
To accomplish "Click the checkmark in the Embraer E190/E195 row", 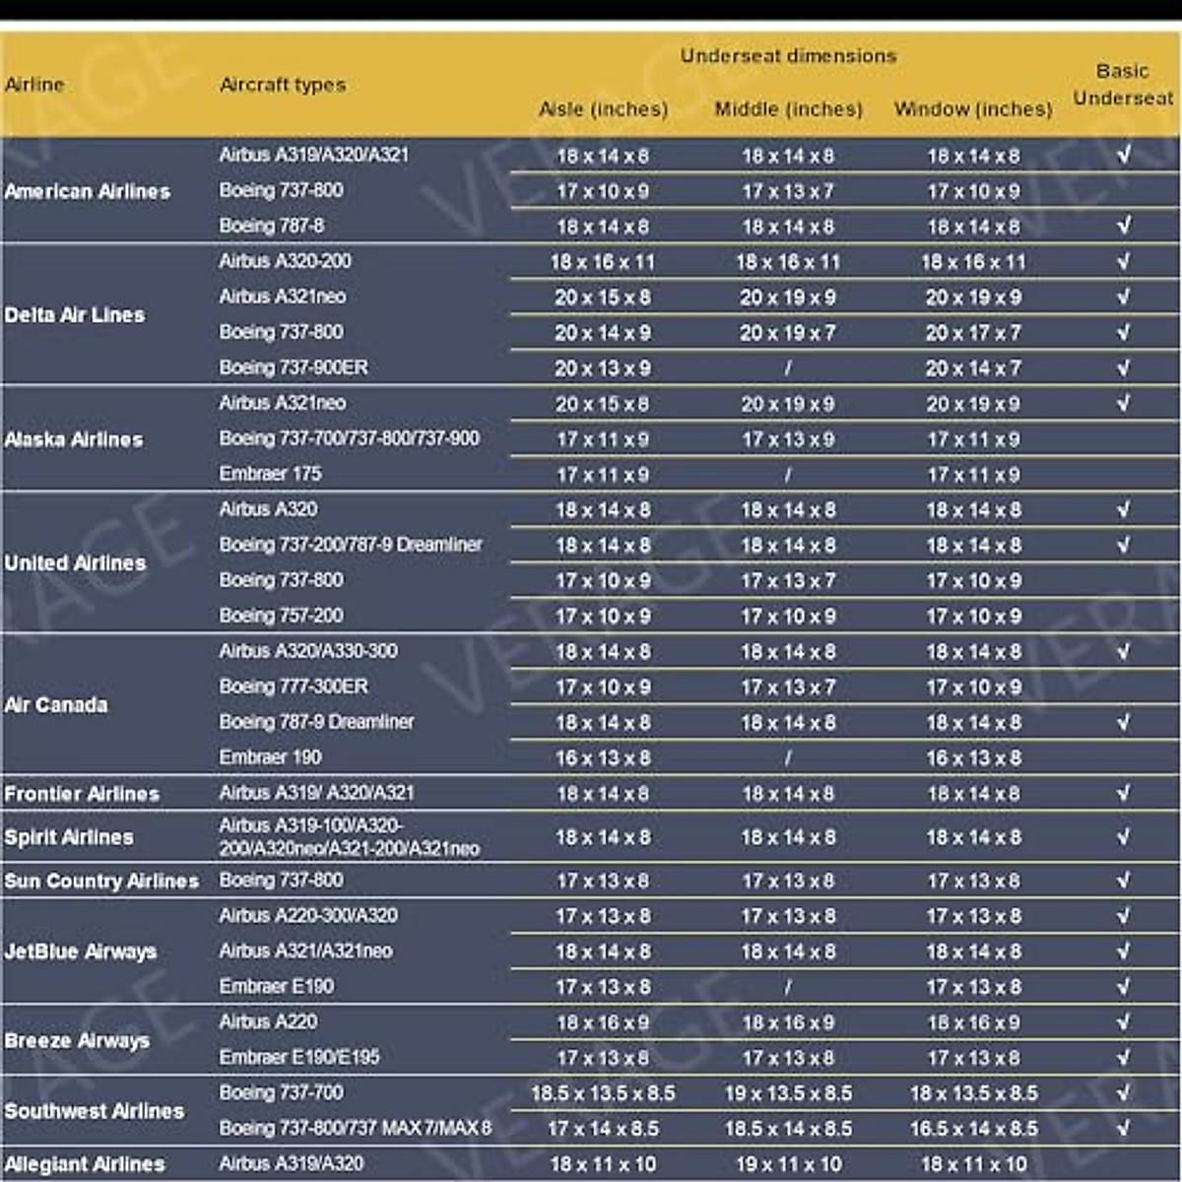I will coord(1123,1057).
